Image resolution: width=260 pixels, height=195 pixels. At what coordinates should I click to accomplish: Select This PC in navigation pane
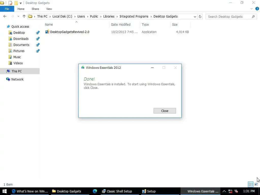17,71
